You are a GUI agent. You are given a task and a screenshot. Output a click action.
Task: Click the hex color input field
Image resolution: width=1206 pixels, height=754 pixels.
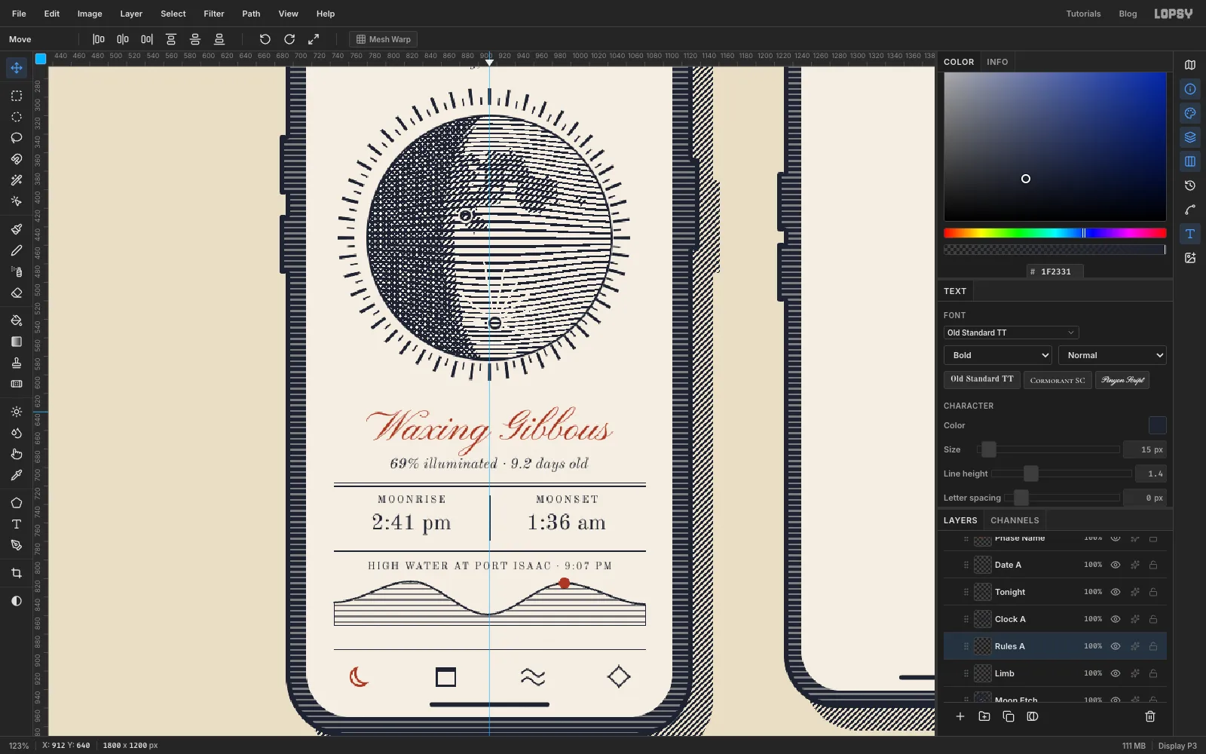pyautogui.click(x=1055, y=271)
